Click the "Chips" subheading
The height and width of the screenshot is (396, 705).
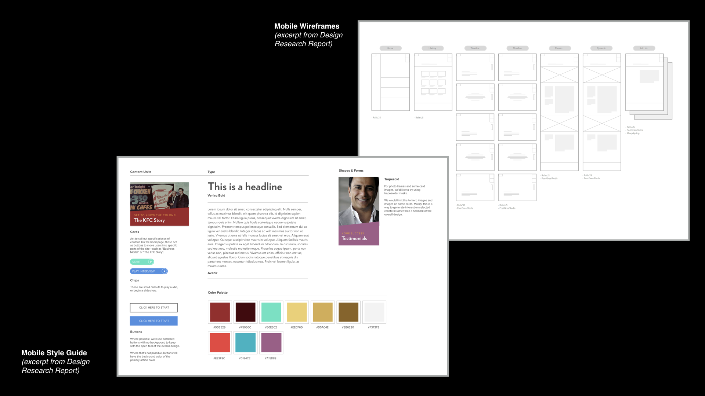point(134,280)
